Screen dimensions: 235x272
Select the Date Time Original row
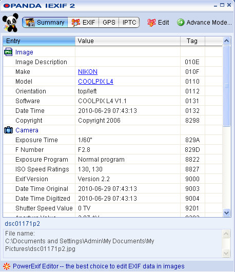coord(113,189)
